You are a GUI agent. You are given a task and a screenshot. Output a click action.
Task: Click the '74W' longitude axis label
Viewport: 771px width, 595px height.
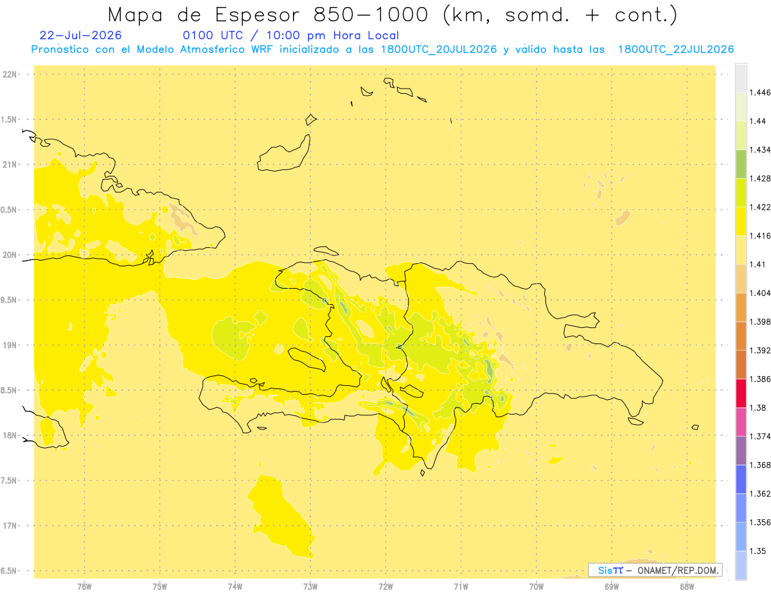(235, 587)
